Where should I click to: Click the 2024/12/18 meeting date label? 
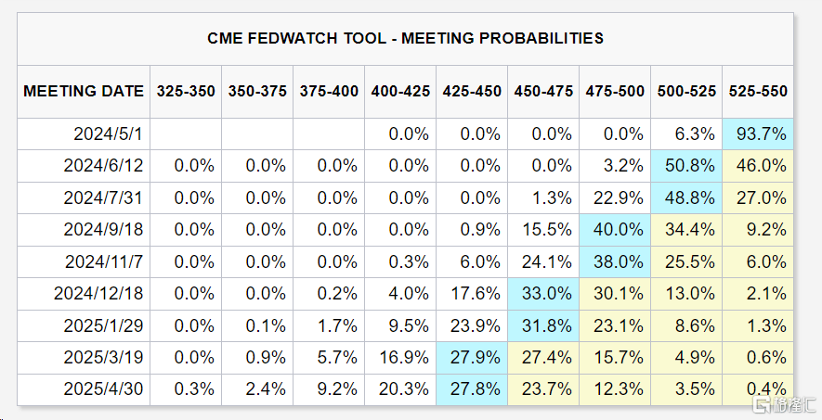[100, 294]
